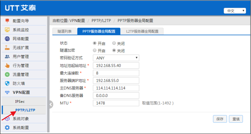Set 状态 to 关闭 radio option

click(114, 44)
